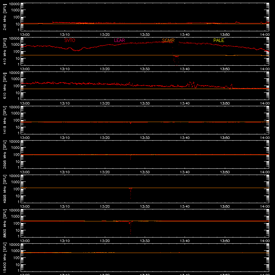Image resolution: width=275 pixels, height=275 pixels.
Task: Click the 1000 value on the 15400 MHz axis
Action: pos(15,251)
